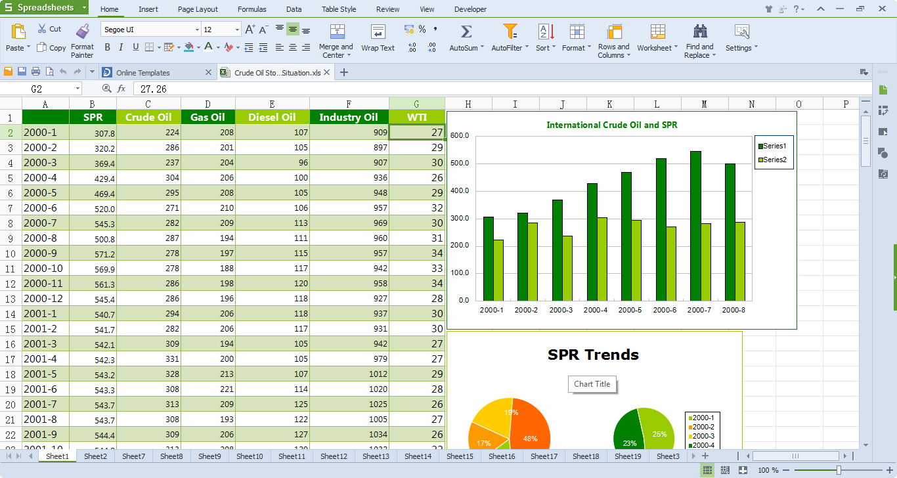Toggle bold formatting
This screenshot has width=897, height=478.
[107, 47]
